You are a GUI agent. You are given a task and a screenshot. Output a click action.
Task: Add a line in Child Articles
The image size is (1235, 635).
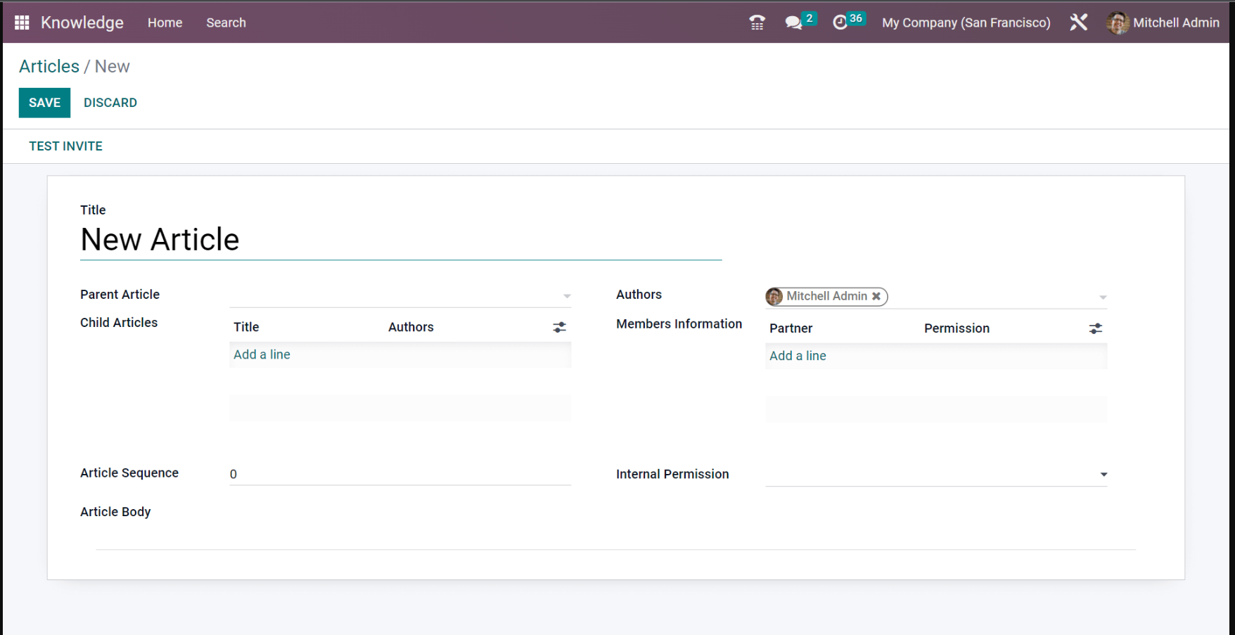(262, 355)
